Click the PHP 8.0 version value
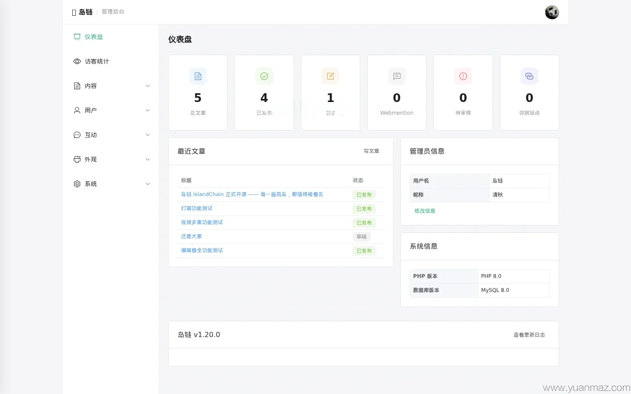631x394 pixels. [x=491, y=276]
